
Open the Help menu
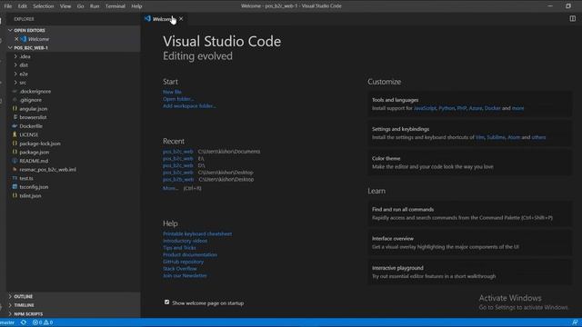[136, 6]
